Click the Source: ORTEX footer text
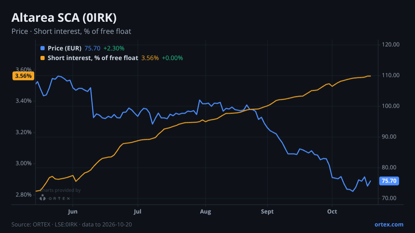The height and width of the screenshot is (233, 415). pos(72,224)
